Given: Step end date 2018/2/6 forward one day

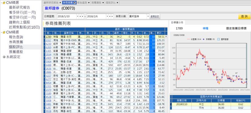Looking at the screenshot, I should (112, 16).
